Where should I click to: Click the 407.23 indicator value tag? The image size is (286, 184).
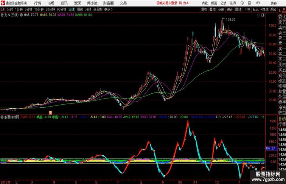(270, 148)
